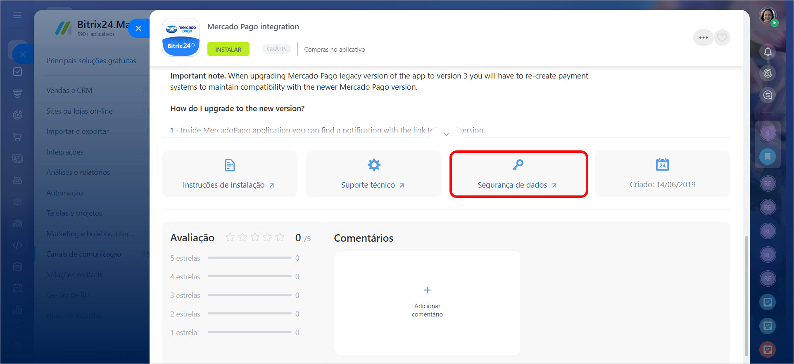Viewport: 794px width, 364px height.
Task: Select Principais soluções gratuitas category
Action: (91, 61)
